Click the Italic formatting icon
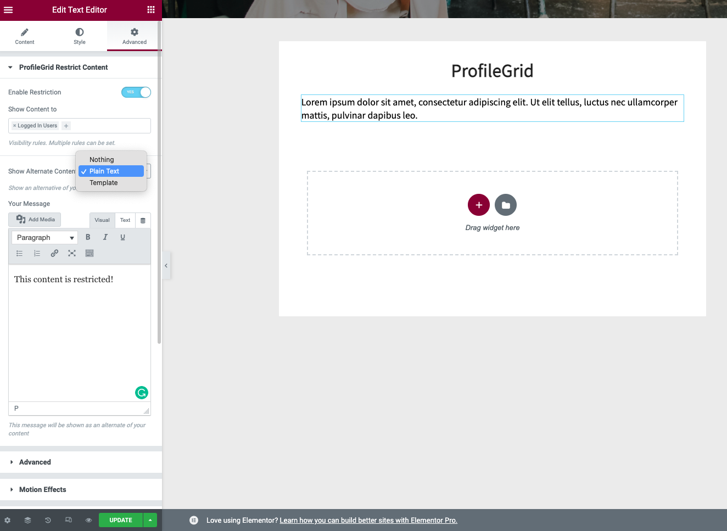 pos(105,237)
